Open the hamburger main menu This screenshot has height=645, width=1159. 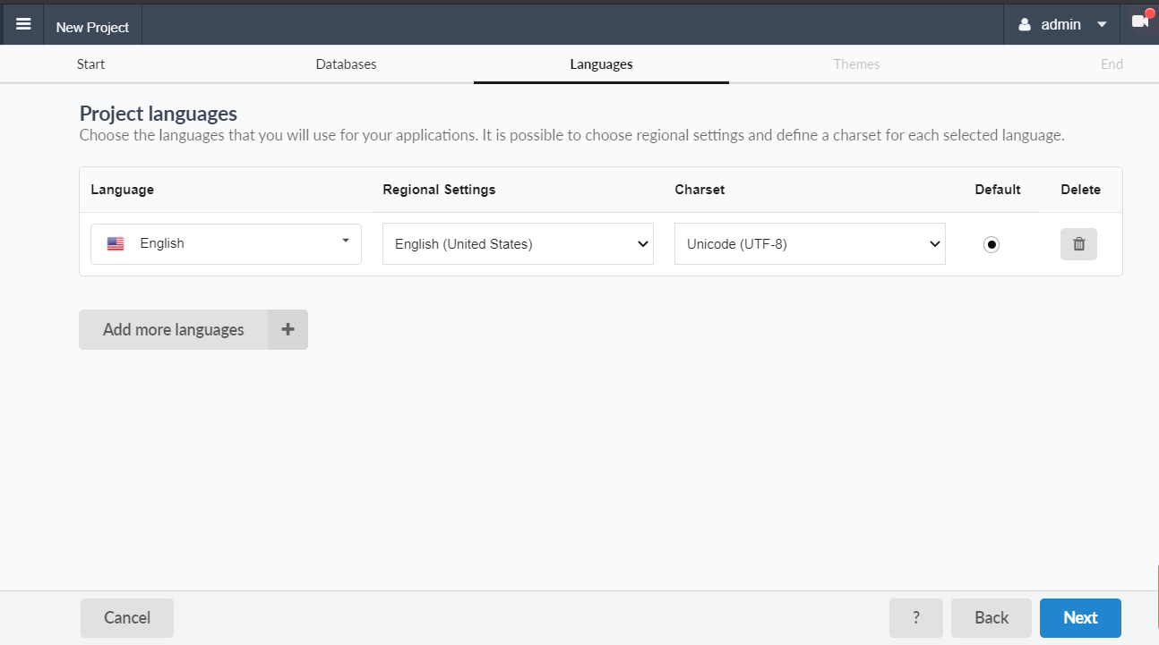click(x=23, y=24)
